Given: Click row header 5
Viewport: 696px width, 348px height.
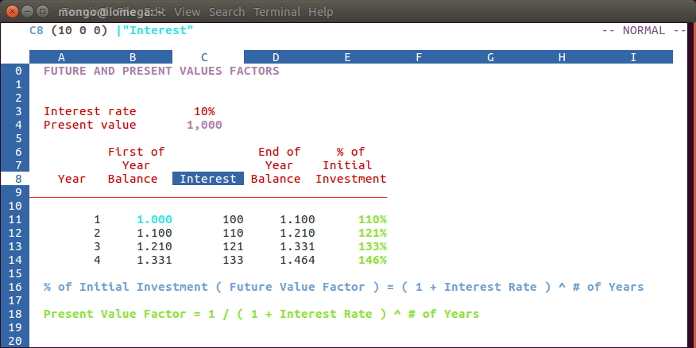Looking at the screenshot, I should click(x=15, y=138).
